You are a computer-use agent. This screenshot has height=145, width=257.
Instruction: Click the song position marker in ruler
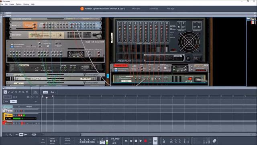point(47,97)
